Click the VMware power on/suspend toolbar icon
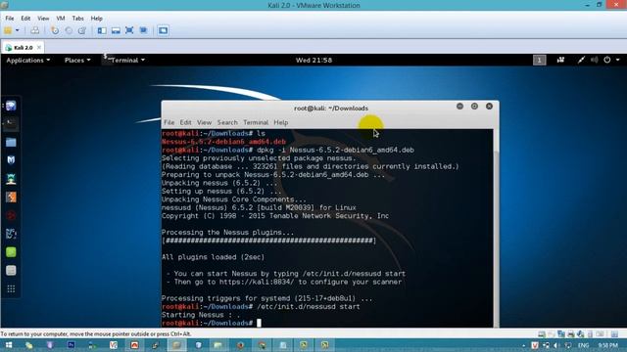Viewport: 627px width, 352px height. tap(8, 30)
